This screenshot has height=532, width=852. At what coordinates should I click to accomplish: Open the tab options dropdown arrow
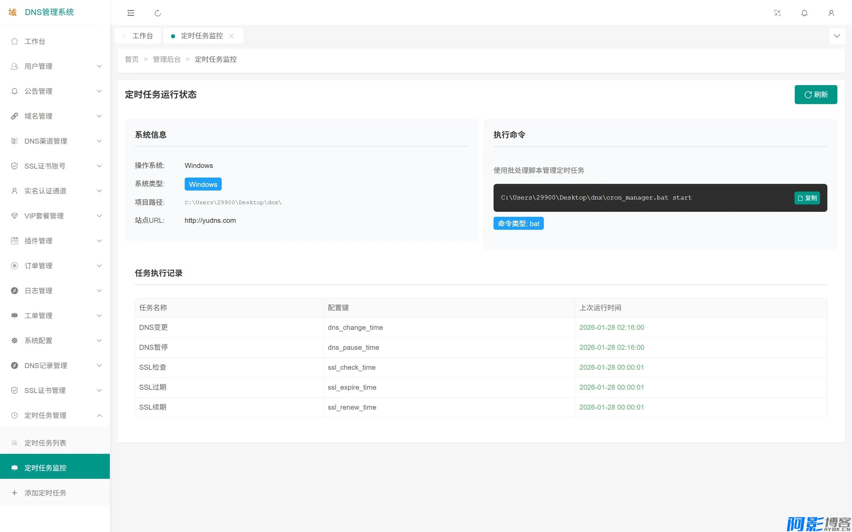point(837,36)
